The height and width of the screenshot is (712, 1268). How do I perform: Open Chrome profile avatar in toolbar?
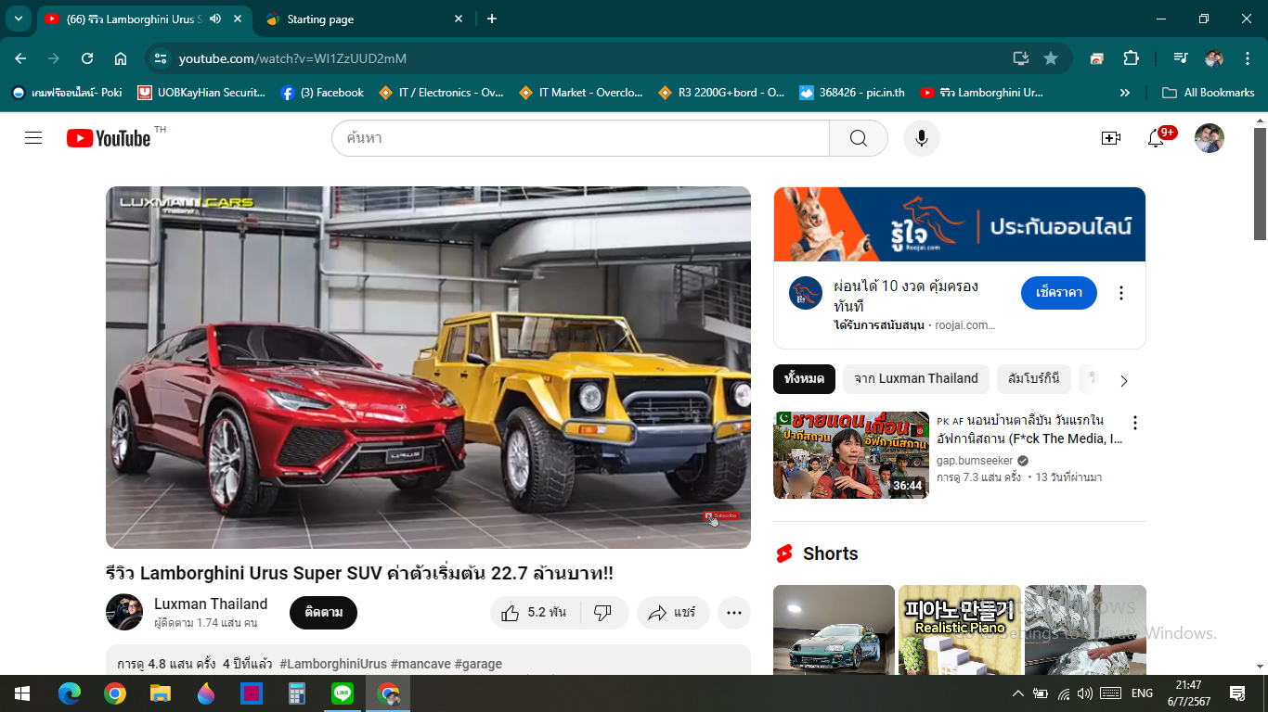tap(1214, 58)
